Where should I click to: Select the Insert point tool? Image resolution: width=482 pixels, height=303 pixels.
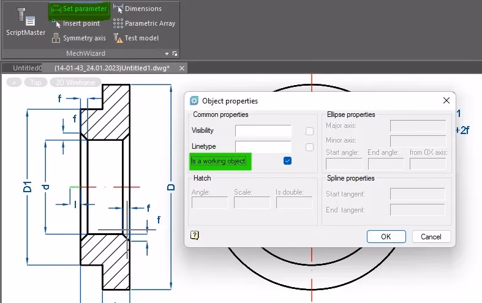point(76,24)
